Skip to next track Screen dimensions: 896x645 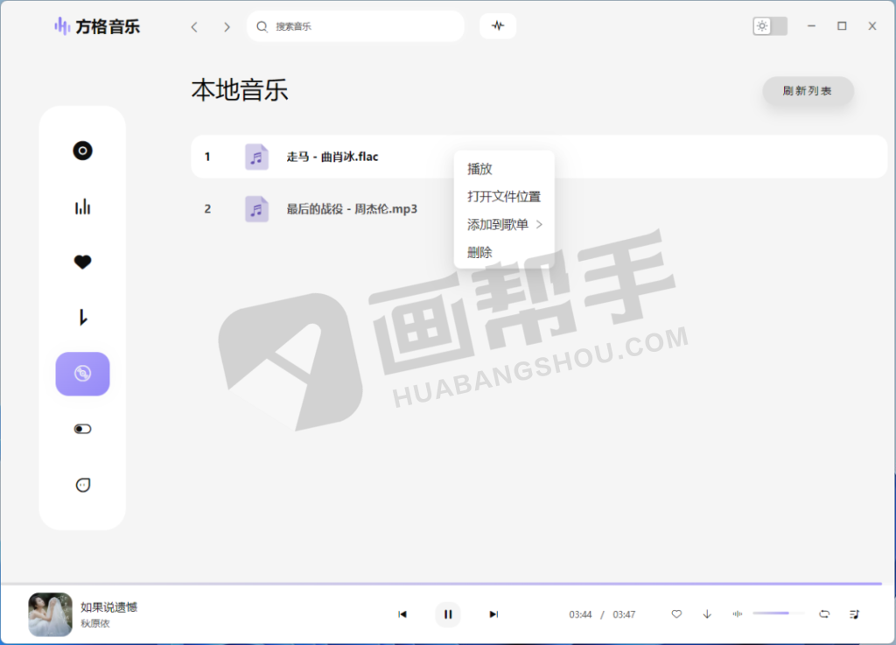pos(493,614)
